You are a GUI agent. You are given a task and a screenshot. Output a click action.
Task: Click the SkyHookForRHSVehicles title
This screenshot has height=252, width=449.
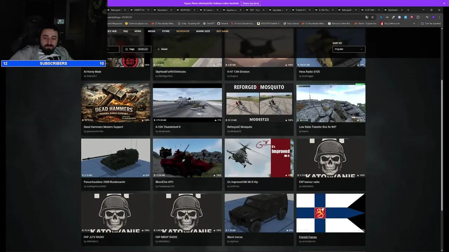(170, 72)
